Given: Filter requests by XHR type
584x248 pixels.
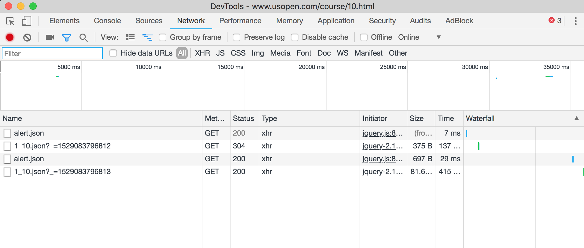Looking at the screenshot, I should 202,53.
